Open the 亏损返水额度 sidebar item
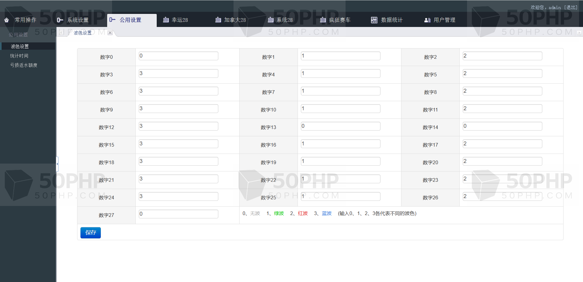The height and width of the screenshot is (282, 583). (x=24, y=65)
